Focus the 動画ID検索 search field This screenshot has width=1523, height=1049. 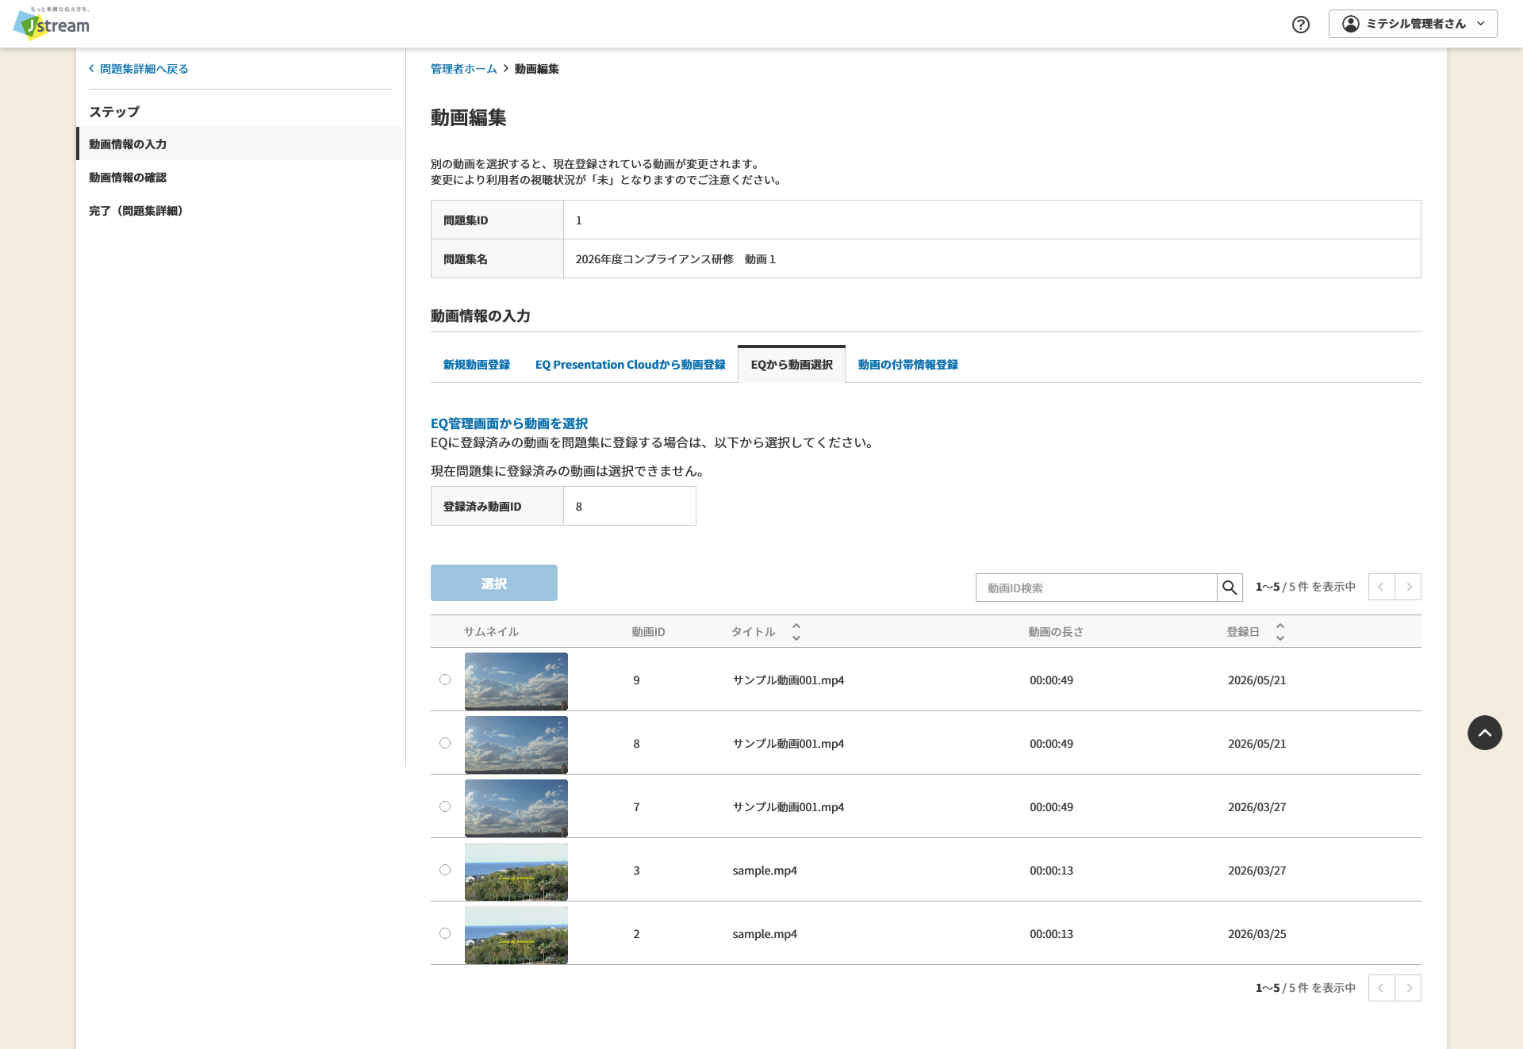(x=1096, y=588)
